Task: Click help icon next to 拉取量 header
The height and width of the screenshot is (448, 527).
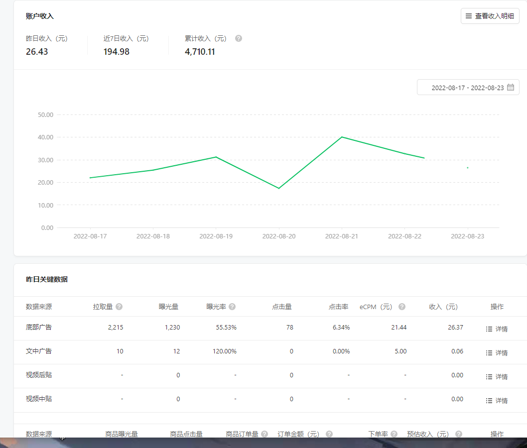Action: click(119, 307)
